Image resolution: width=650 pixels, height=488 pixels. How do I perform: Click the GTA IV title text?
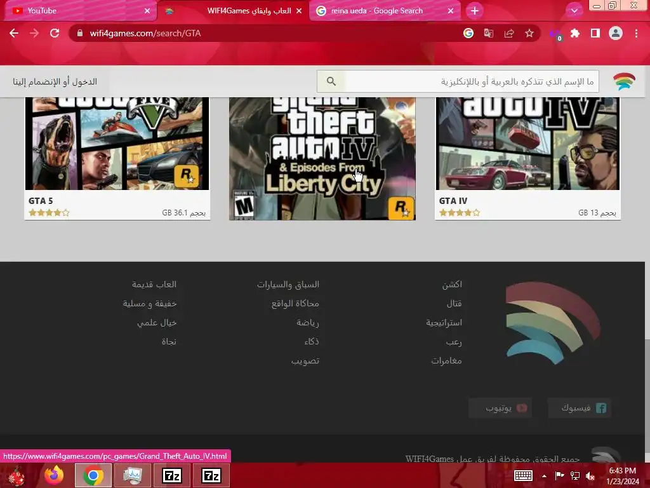pyautogui.click(x=453, y=201)
